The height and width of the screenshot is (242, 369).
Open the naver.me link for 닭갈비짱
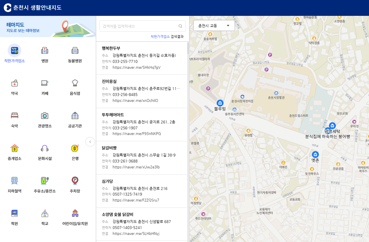[x=136, y=167]
